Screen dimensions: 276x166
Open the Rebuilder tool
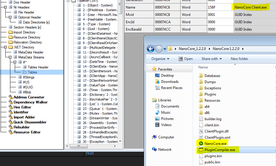(x=22, y=127)
